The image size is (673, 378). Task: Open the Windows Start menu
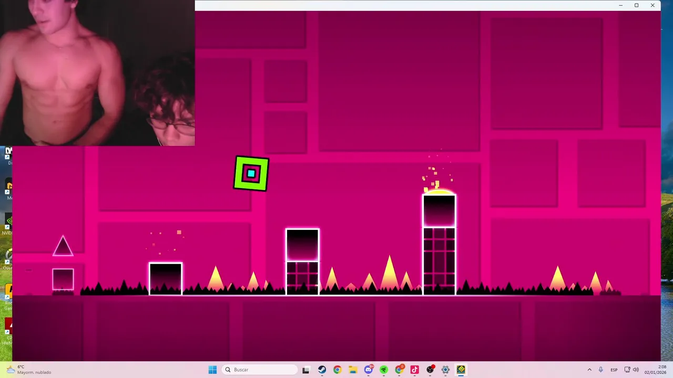pos(212,370)
